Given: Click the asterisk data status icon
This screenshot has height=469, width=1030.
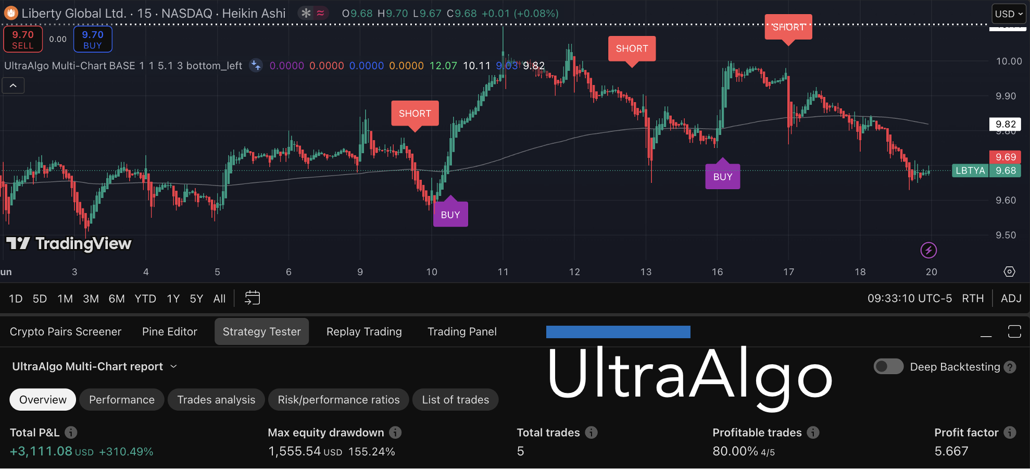Looking at the screenshot, I should point(306,13).
